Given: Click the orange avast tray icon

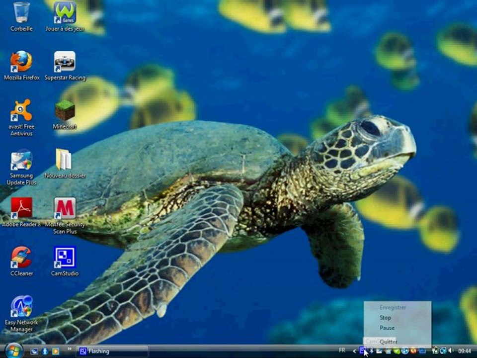Looking at the screenshot, I should point(413,351).
